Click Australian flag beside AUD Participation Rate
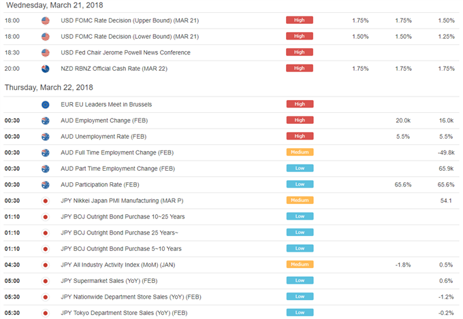 tap(46, 184)
